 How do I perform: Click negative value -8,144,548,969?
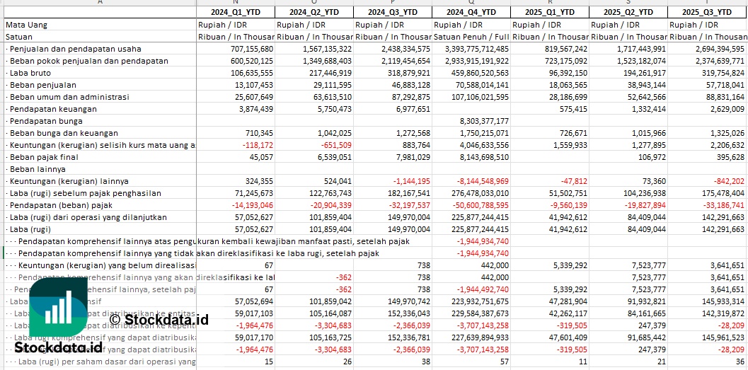pyautogui.click(x=482, y=181)
